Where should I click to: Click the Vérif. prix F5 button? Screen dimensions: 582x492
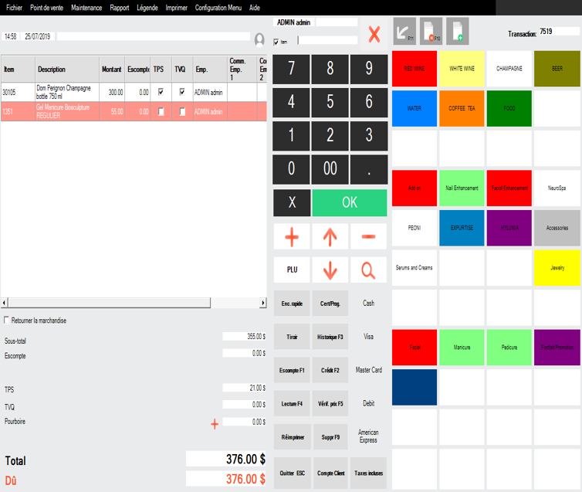click(330, 404)
